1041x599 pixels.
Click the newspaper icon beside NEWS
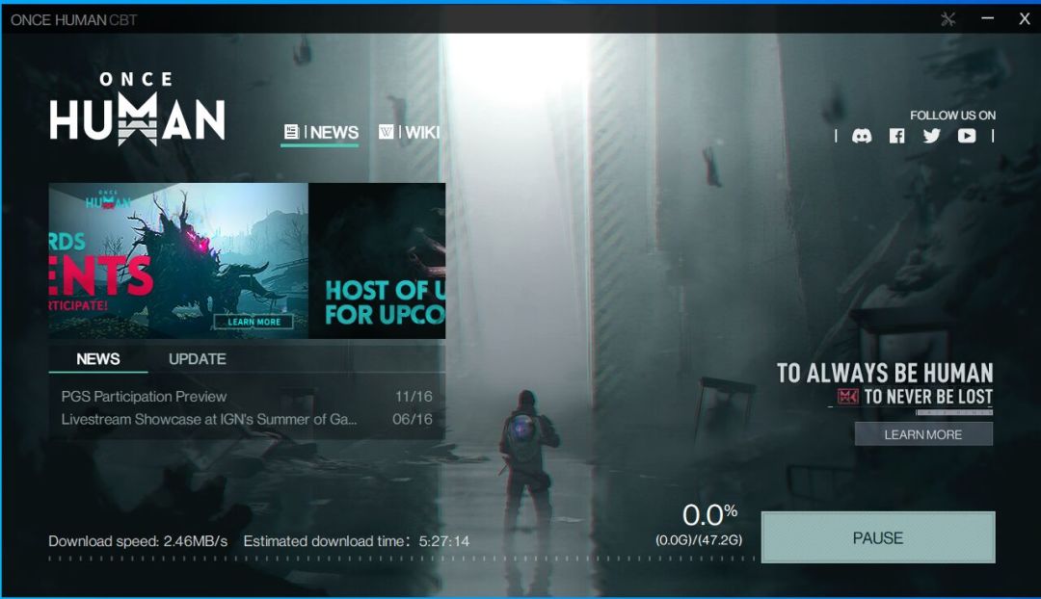pos(291,132)
